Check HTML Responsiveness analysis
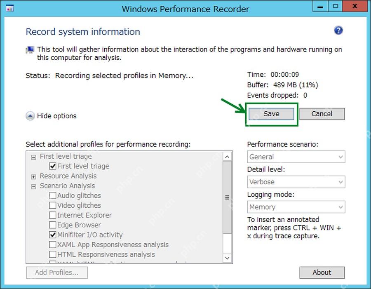Screen dimensions: 371x289 coord(52,254)
